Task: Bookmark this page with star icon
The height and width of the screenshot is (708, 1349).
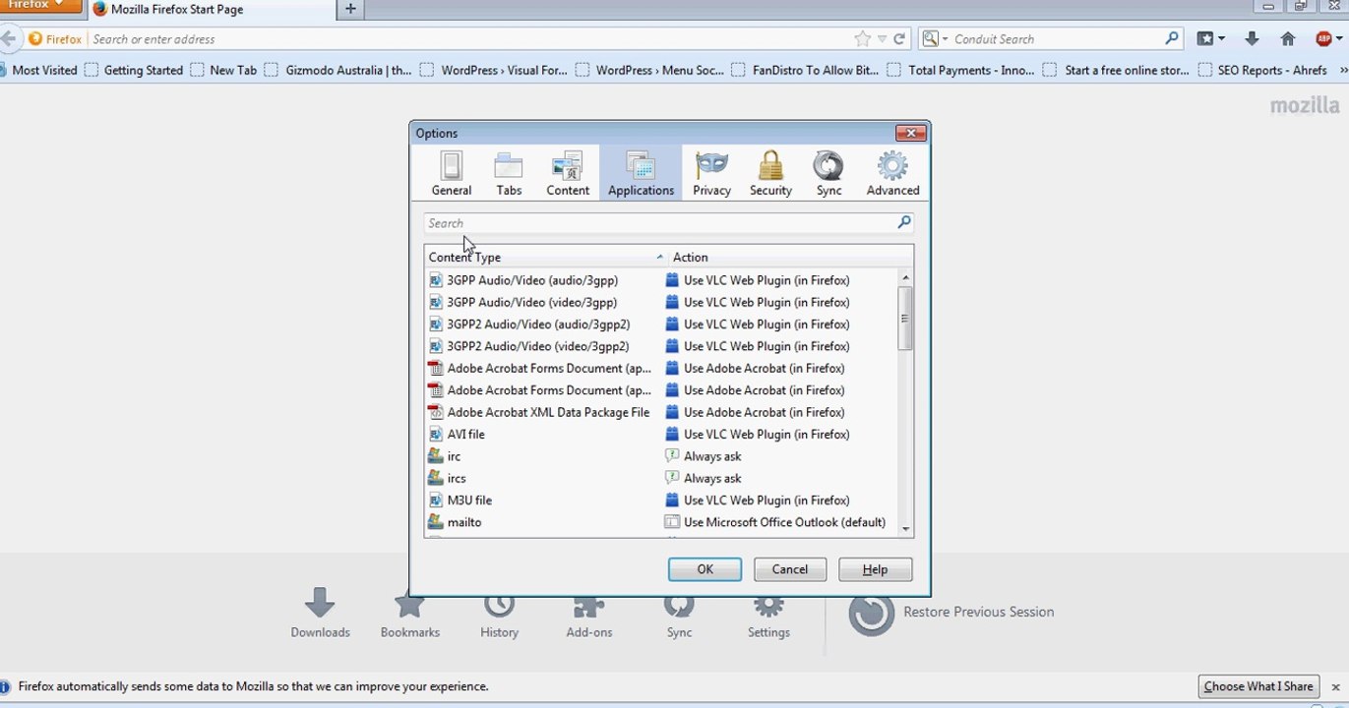Action: pyautogui.click(x=863, y=39)
